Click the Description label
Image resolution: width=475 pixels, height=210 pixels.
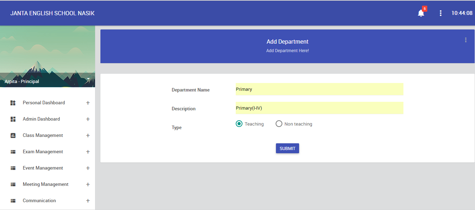[183, 109]
